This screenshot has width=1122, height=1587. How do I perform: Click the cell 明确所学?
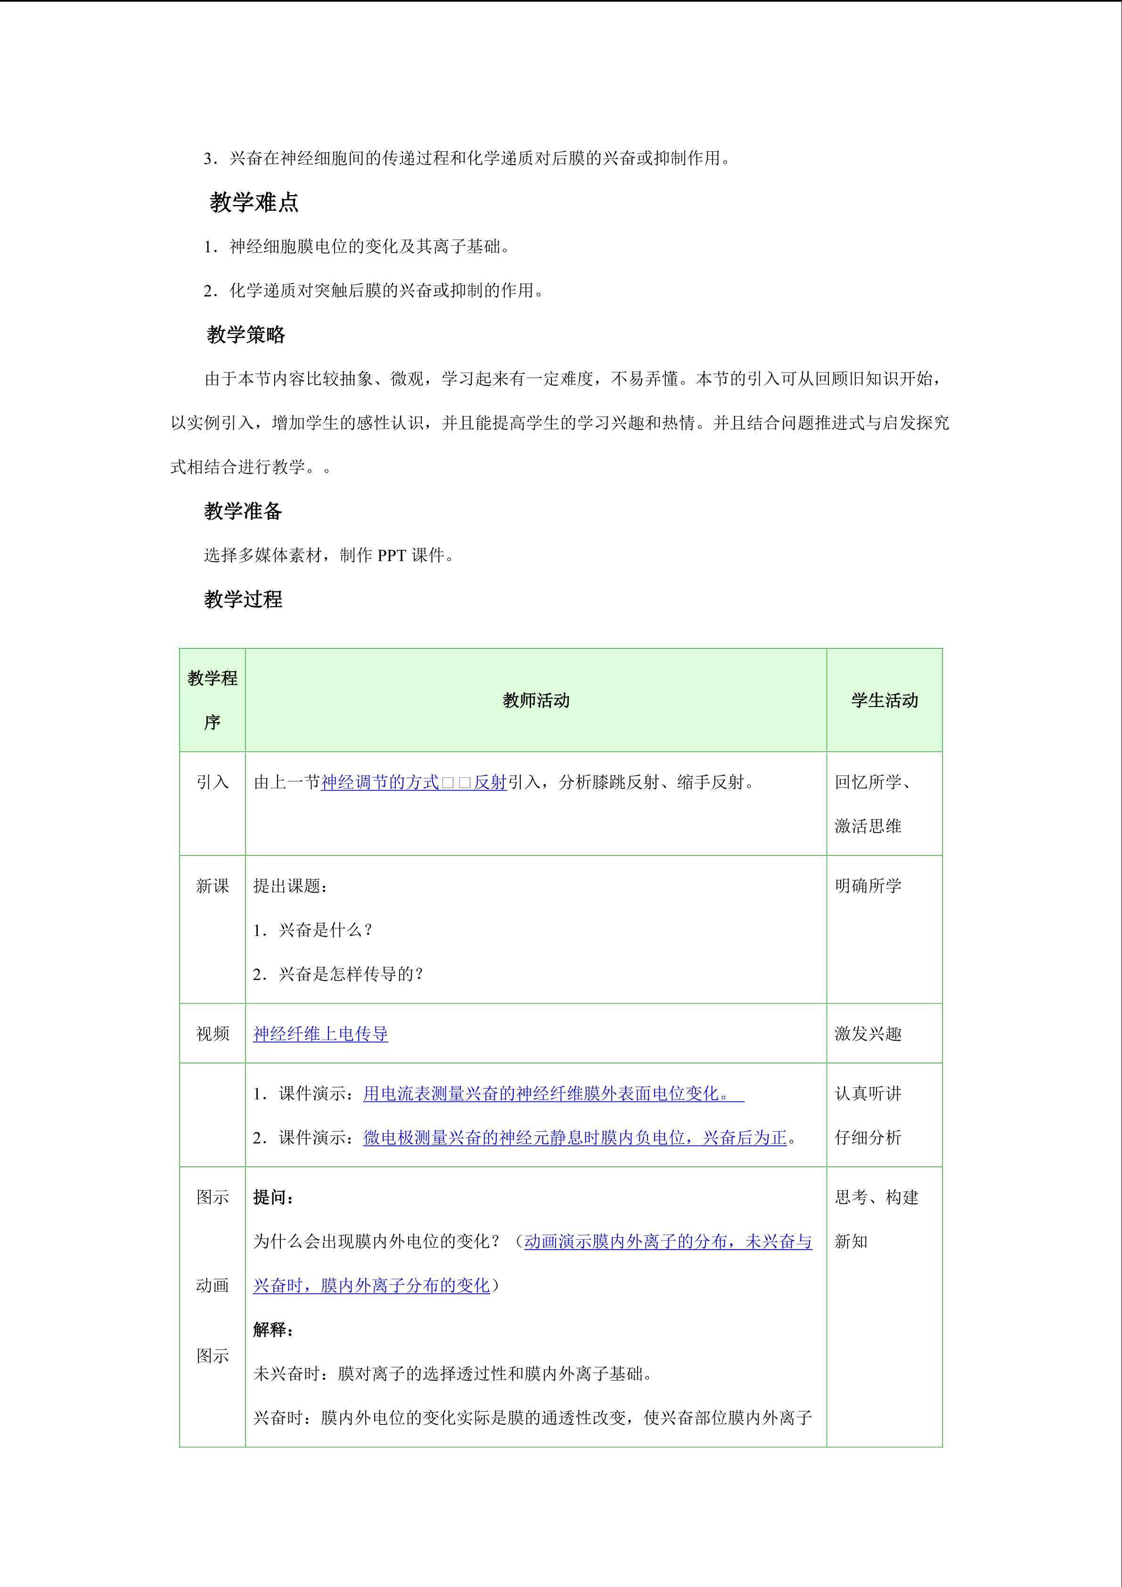click(868, 886)
